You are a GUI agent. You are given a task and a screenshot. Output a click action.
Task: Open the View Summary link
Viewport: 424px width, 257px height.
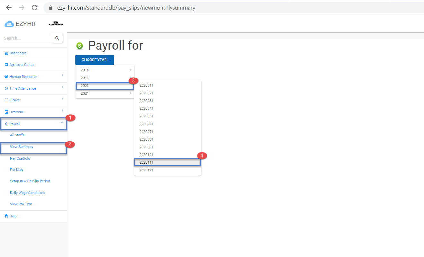pyautogui.click(x=22, y=147)
